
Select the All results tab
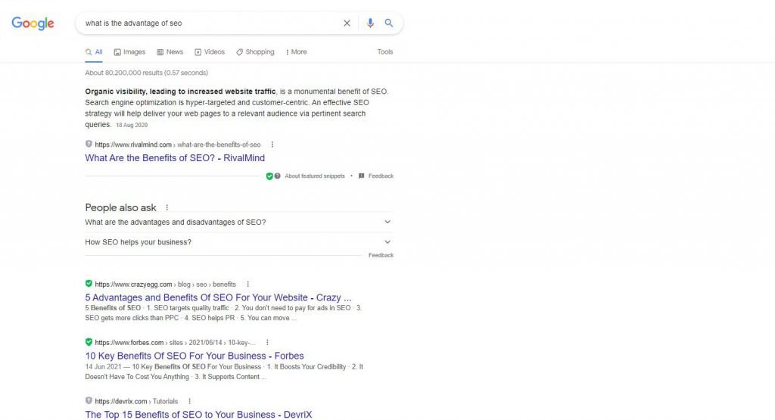[94, 52]
